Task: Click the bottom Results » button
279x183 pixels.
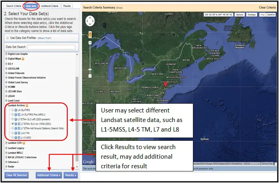Action: tap(70, 175)
